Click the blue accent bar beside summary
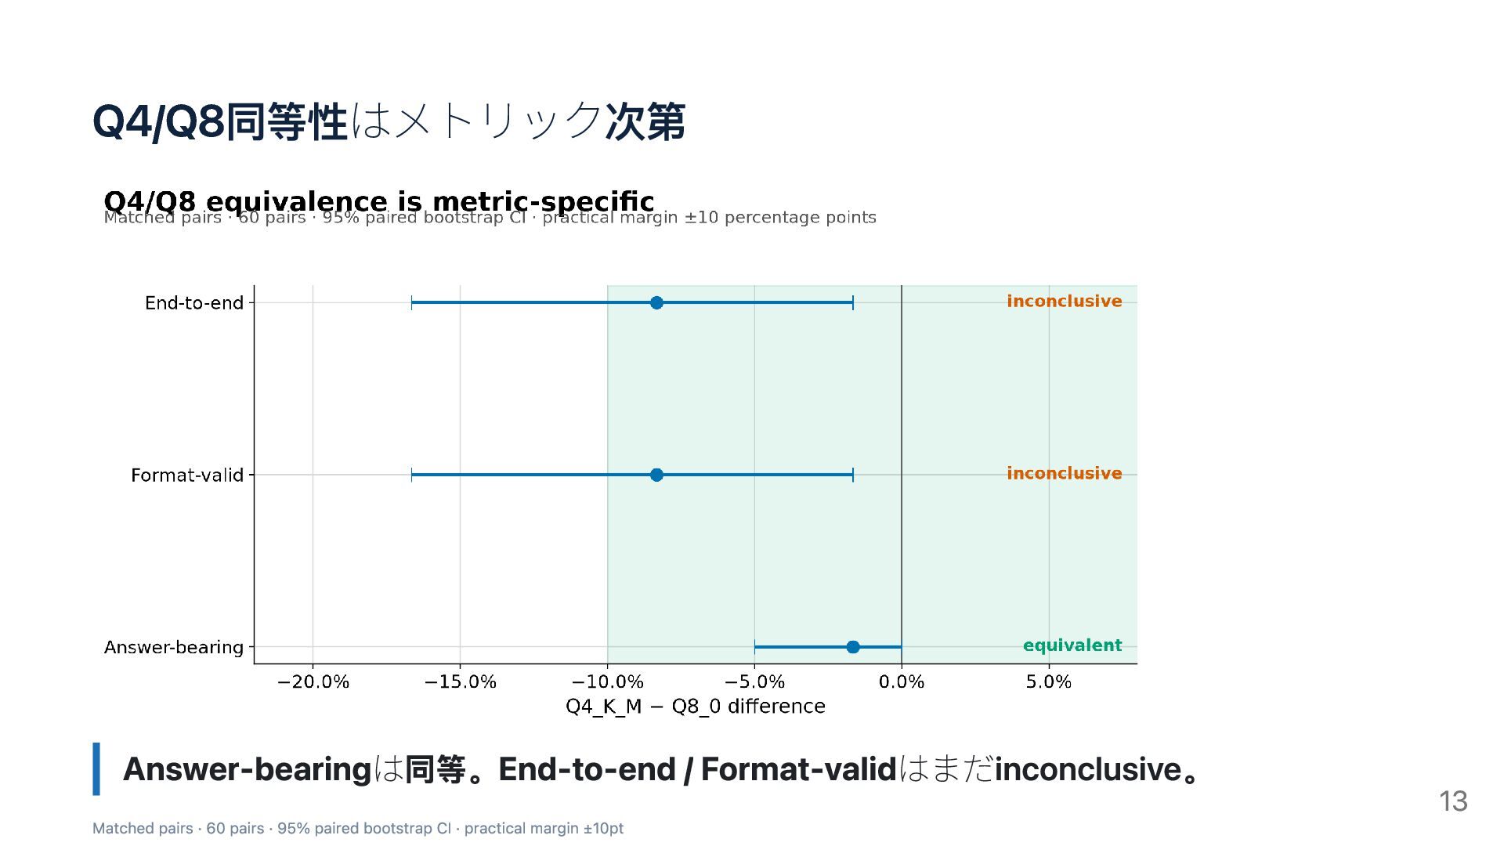Screen dimensions: 1504x846 pos(96,769)
